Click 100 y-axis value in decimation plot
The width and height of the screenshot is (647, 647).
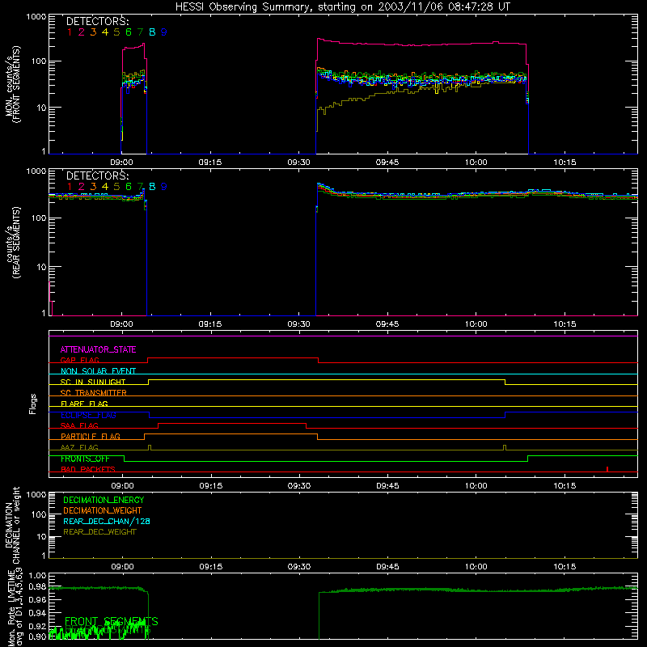pyautogui.click(x=39, y=514)
